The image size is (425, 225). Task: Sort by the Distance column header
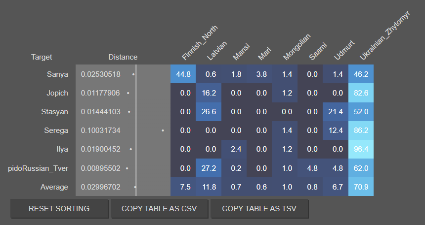tap(123, 57)
